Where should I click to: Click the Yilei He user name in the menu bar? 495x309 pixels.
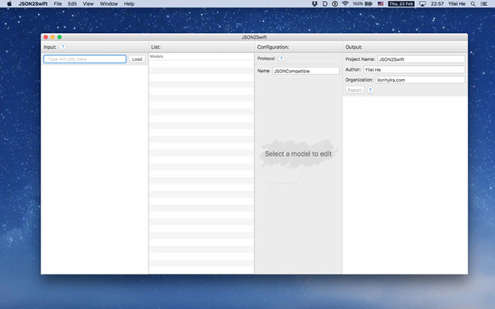click(457, 4)
